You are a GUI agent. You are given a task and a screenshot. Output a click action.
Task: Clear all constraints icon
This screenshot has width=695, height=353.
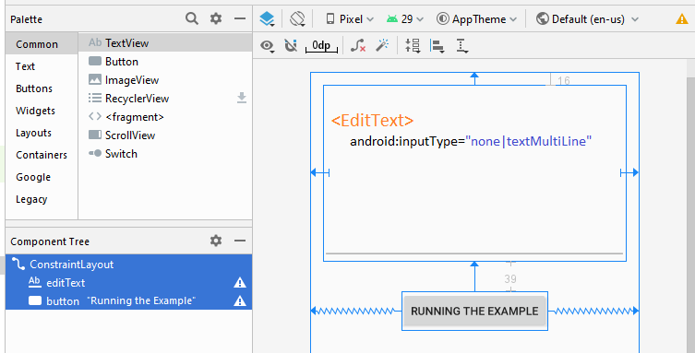click(358, 45)
